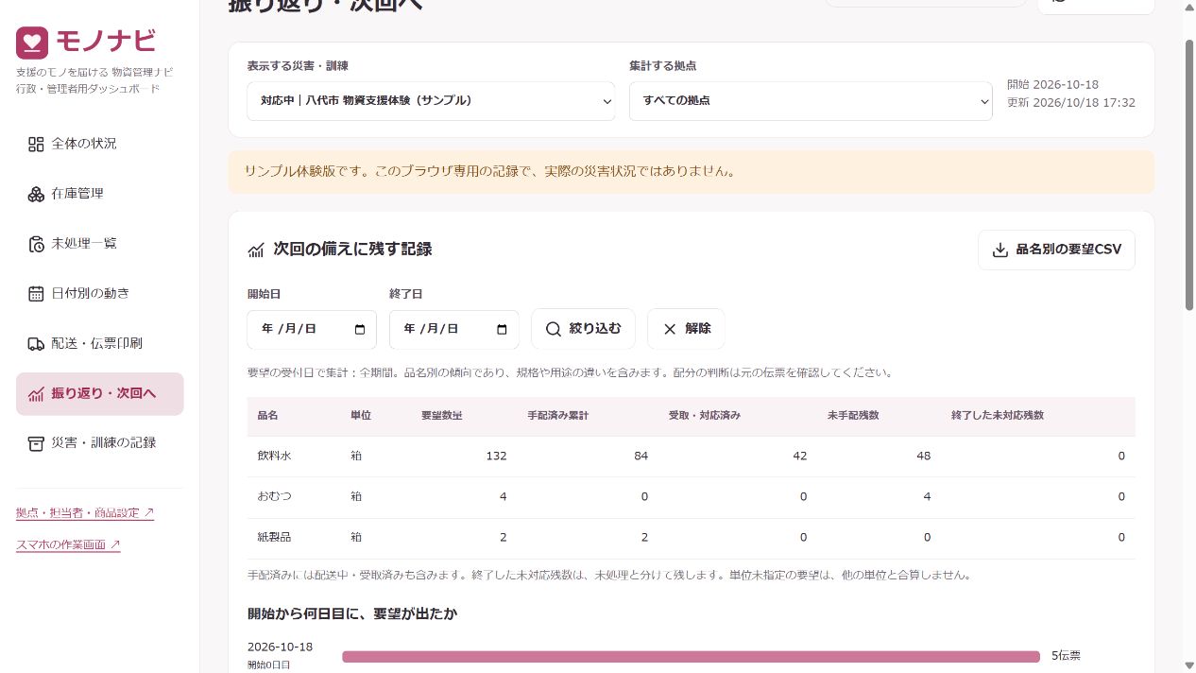Click the モノナビ heart logo icon
This screenshot has width=1196, height=673.
click(32, 43)
